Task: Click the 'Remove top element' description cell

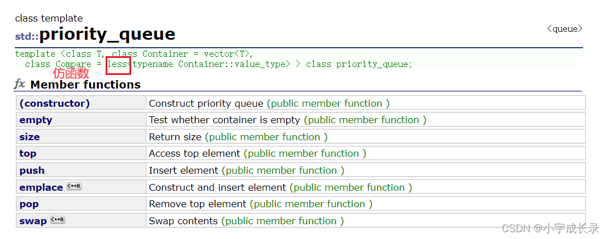Action: (366, 204)
